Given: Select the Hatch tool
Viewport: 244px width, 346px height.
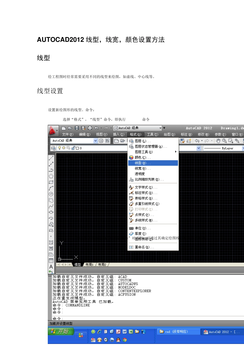Looking at the screenshot, I should (x=51, y=243).
